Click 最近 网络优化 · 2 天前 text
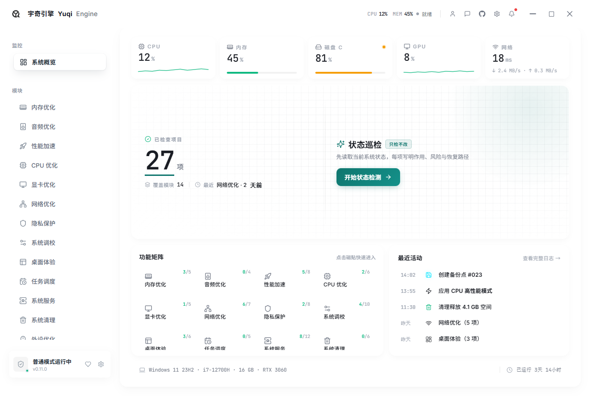This screenshot has width=590, height=396. coord(229,185)
